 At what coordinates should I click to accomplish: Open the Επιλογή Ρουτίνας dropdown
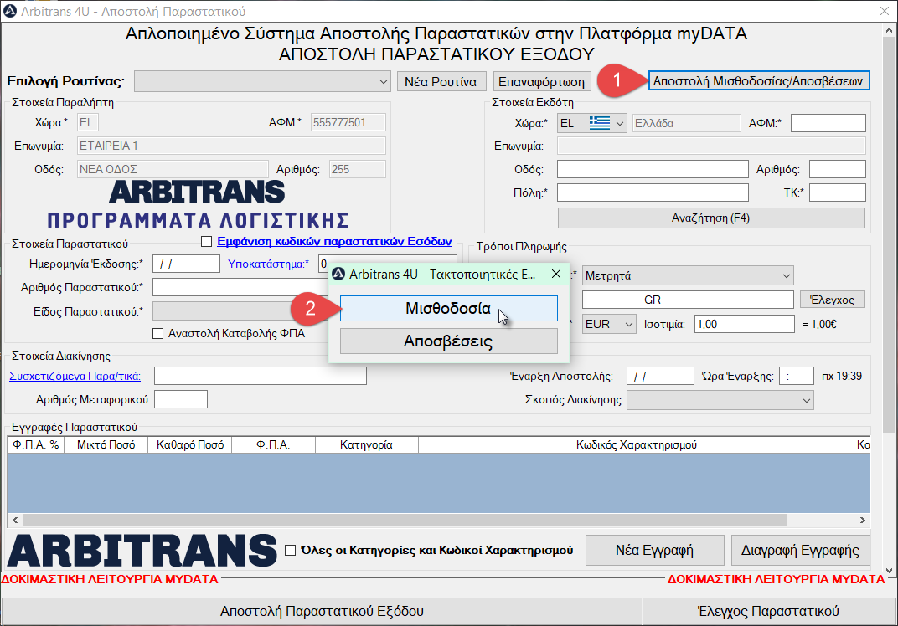(262, 81)
